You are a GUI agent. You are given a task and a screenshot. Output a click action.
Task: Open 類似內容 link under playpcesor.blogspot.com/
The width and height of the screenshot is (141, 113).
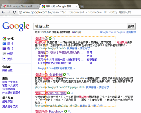85,48
